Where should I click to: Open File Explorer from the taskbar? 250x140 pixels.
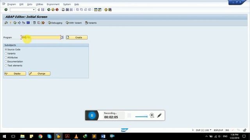pos(23,136)
